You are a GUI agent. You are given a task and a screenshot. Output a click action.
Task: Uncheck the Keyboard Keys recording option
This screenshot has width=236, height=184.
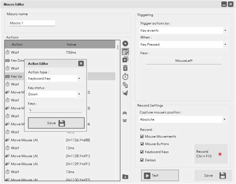pyautogui.click(x=142, y=152)
